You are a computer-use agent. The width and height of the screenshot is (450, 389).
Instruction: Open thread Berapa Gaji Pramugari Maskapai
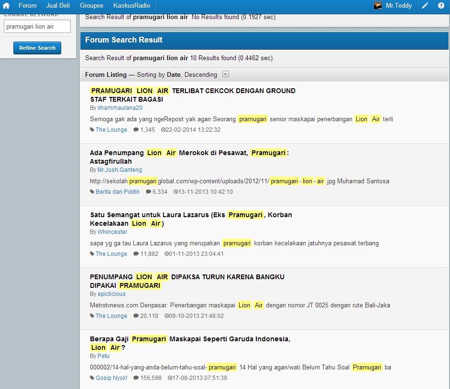click(x=189, y=343)
